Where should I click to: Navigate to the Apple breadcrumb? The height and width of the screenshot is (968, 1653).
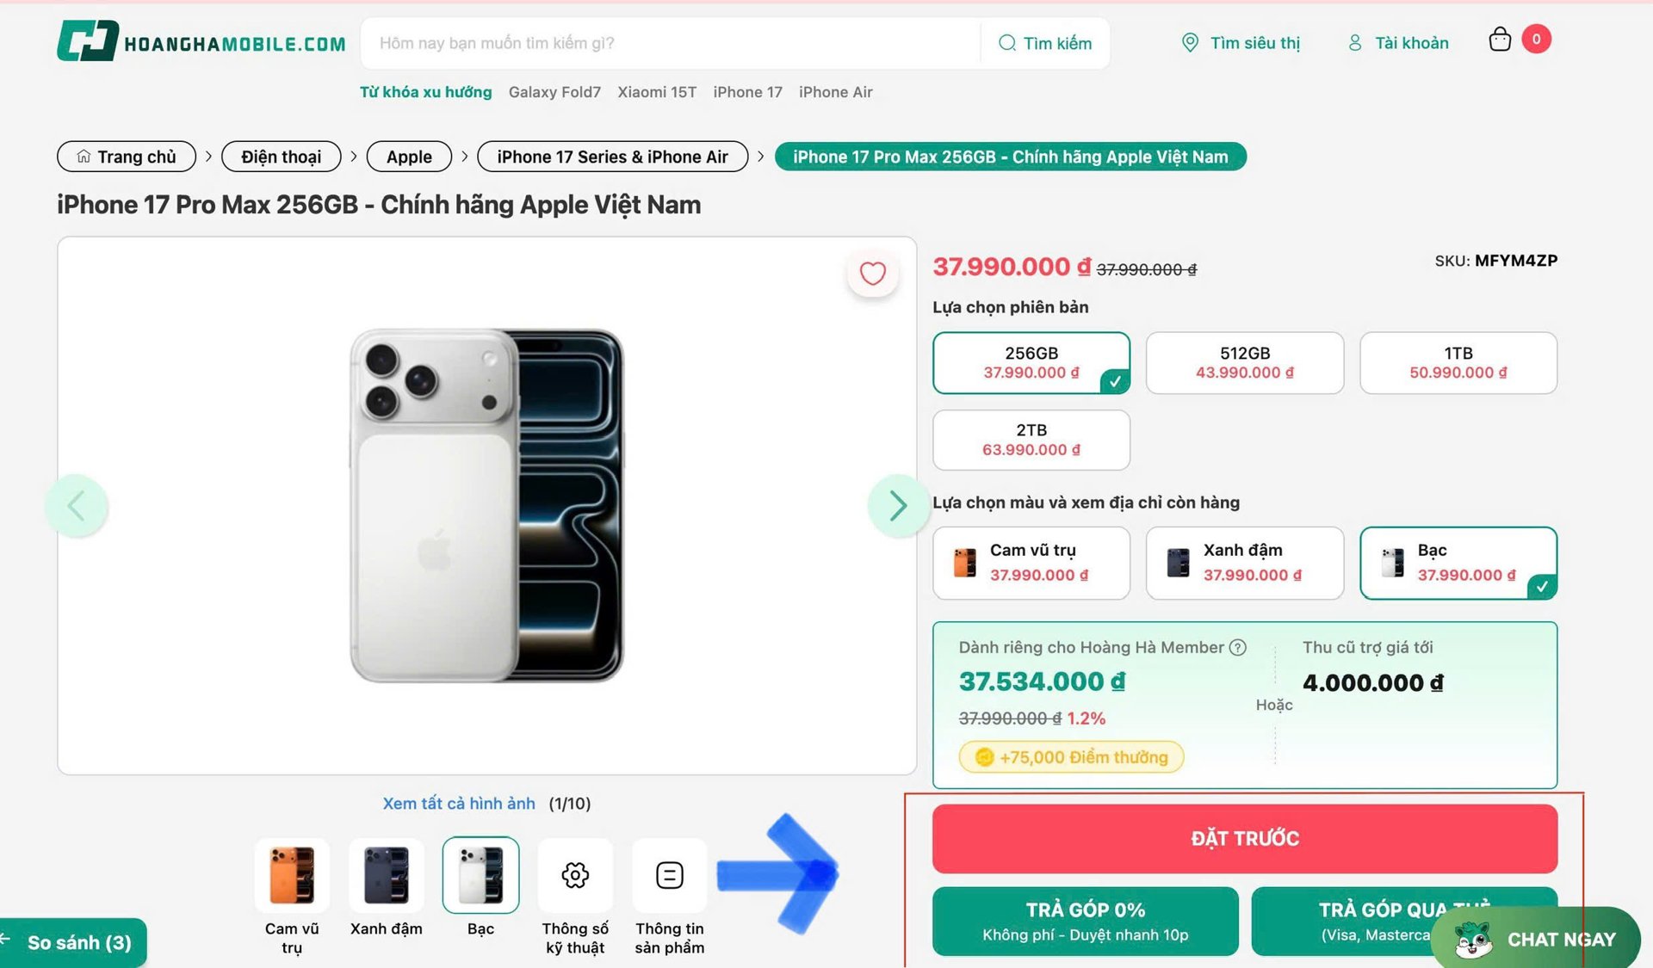(409, 157)
